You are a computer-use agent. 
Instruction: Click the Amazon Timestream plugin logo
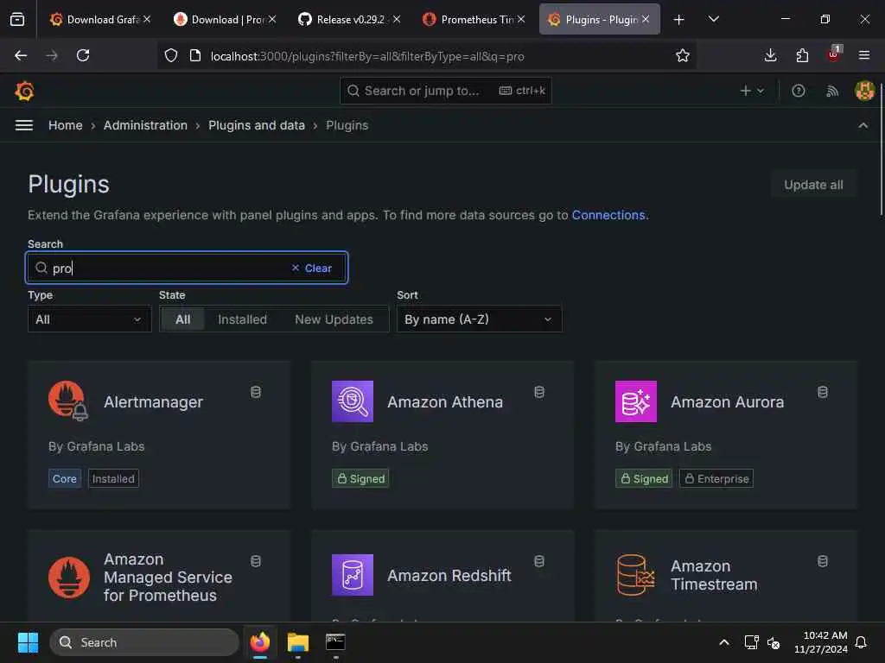[635, 574]
